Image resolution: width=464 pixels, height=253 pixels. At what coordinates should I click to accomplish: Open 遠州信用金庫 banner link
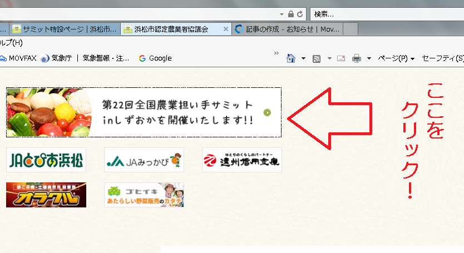(x=242, y=160)
